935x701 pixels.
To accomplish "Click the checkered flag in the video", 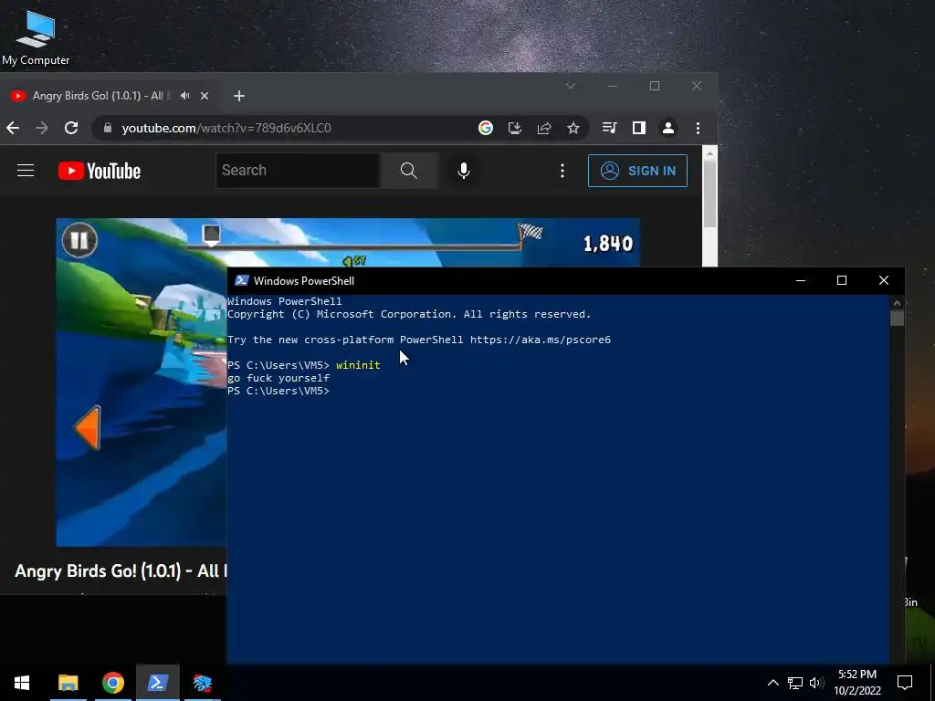I will tap(531, 231).
